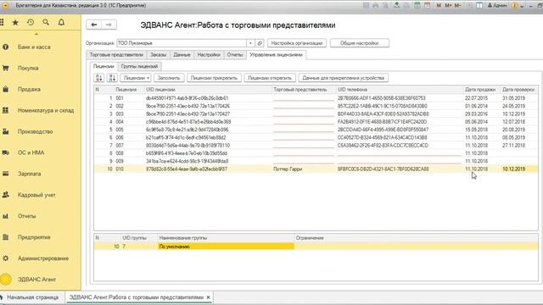The height and width of the screenshot is (305, 543).
Task: Open the sections menu grid icon
Action: [x=2, y=23]
